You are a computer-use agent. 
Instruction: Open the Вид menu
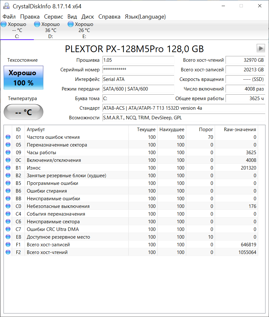click(72, 17)
